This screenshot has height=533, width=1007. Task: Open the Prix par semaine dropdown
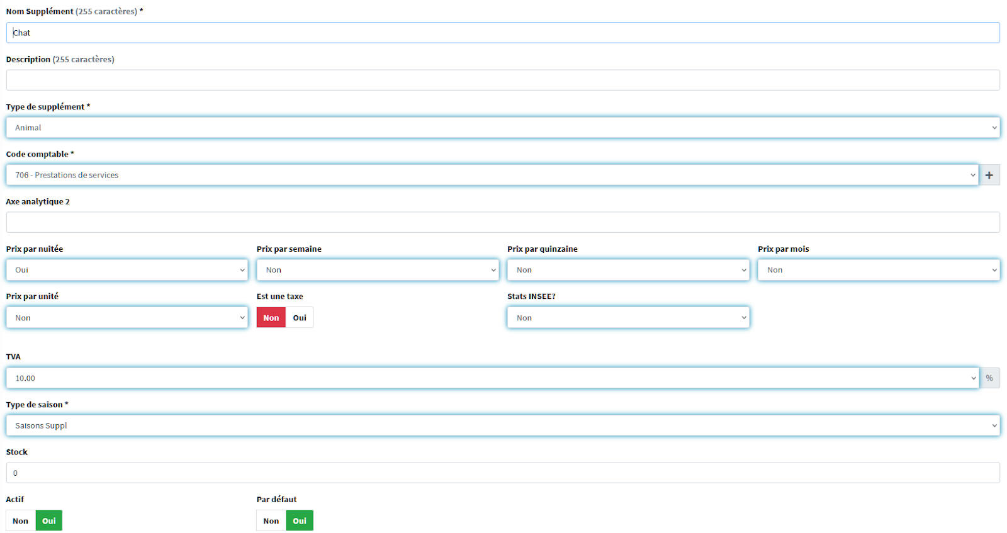point(377,270)
